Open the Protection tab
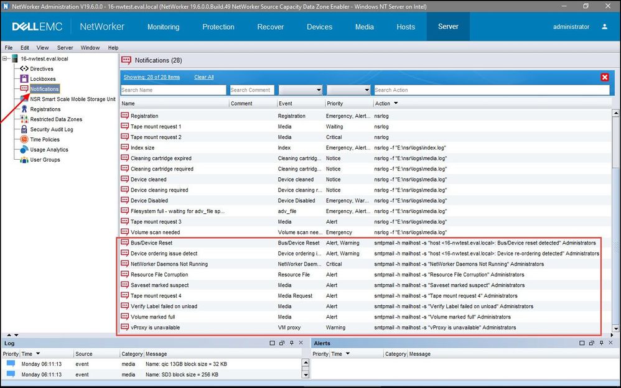Image resolution: width=621 pixels, height=388 pixels. click(x=218, y=27)
